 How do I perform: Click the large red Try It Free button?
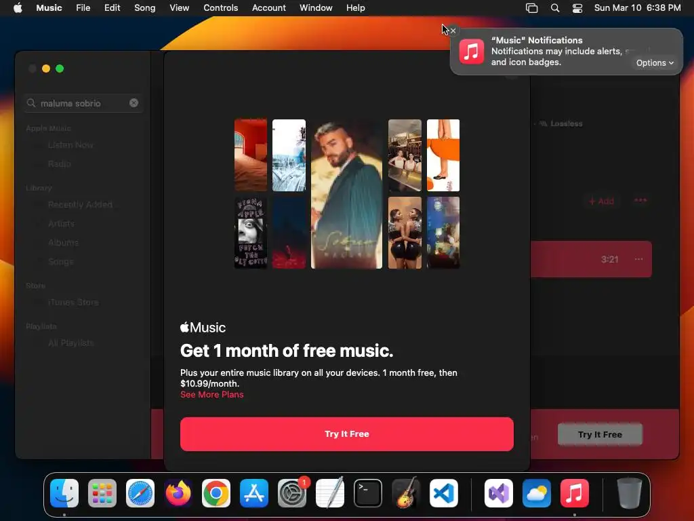346,433
